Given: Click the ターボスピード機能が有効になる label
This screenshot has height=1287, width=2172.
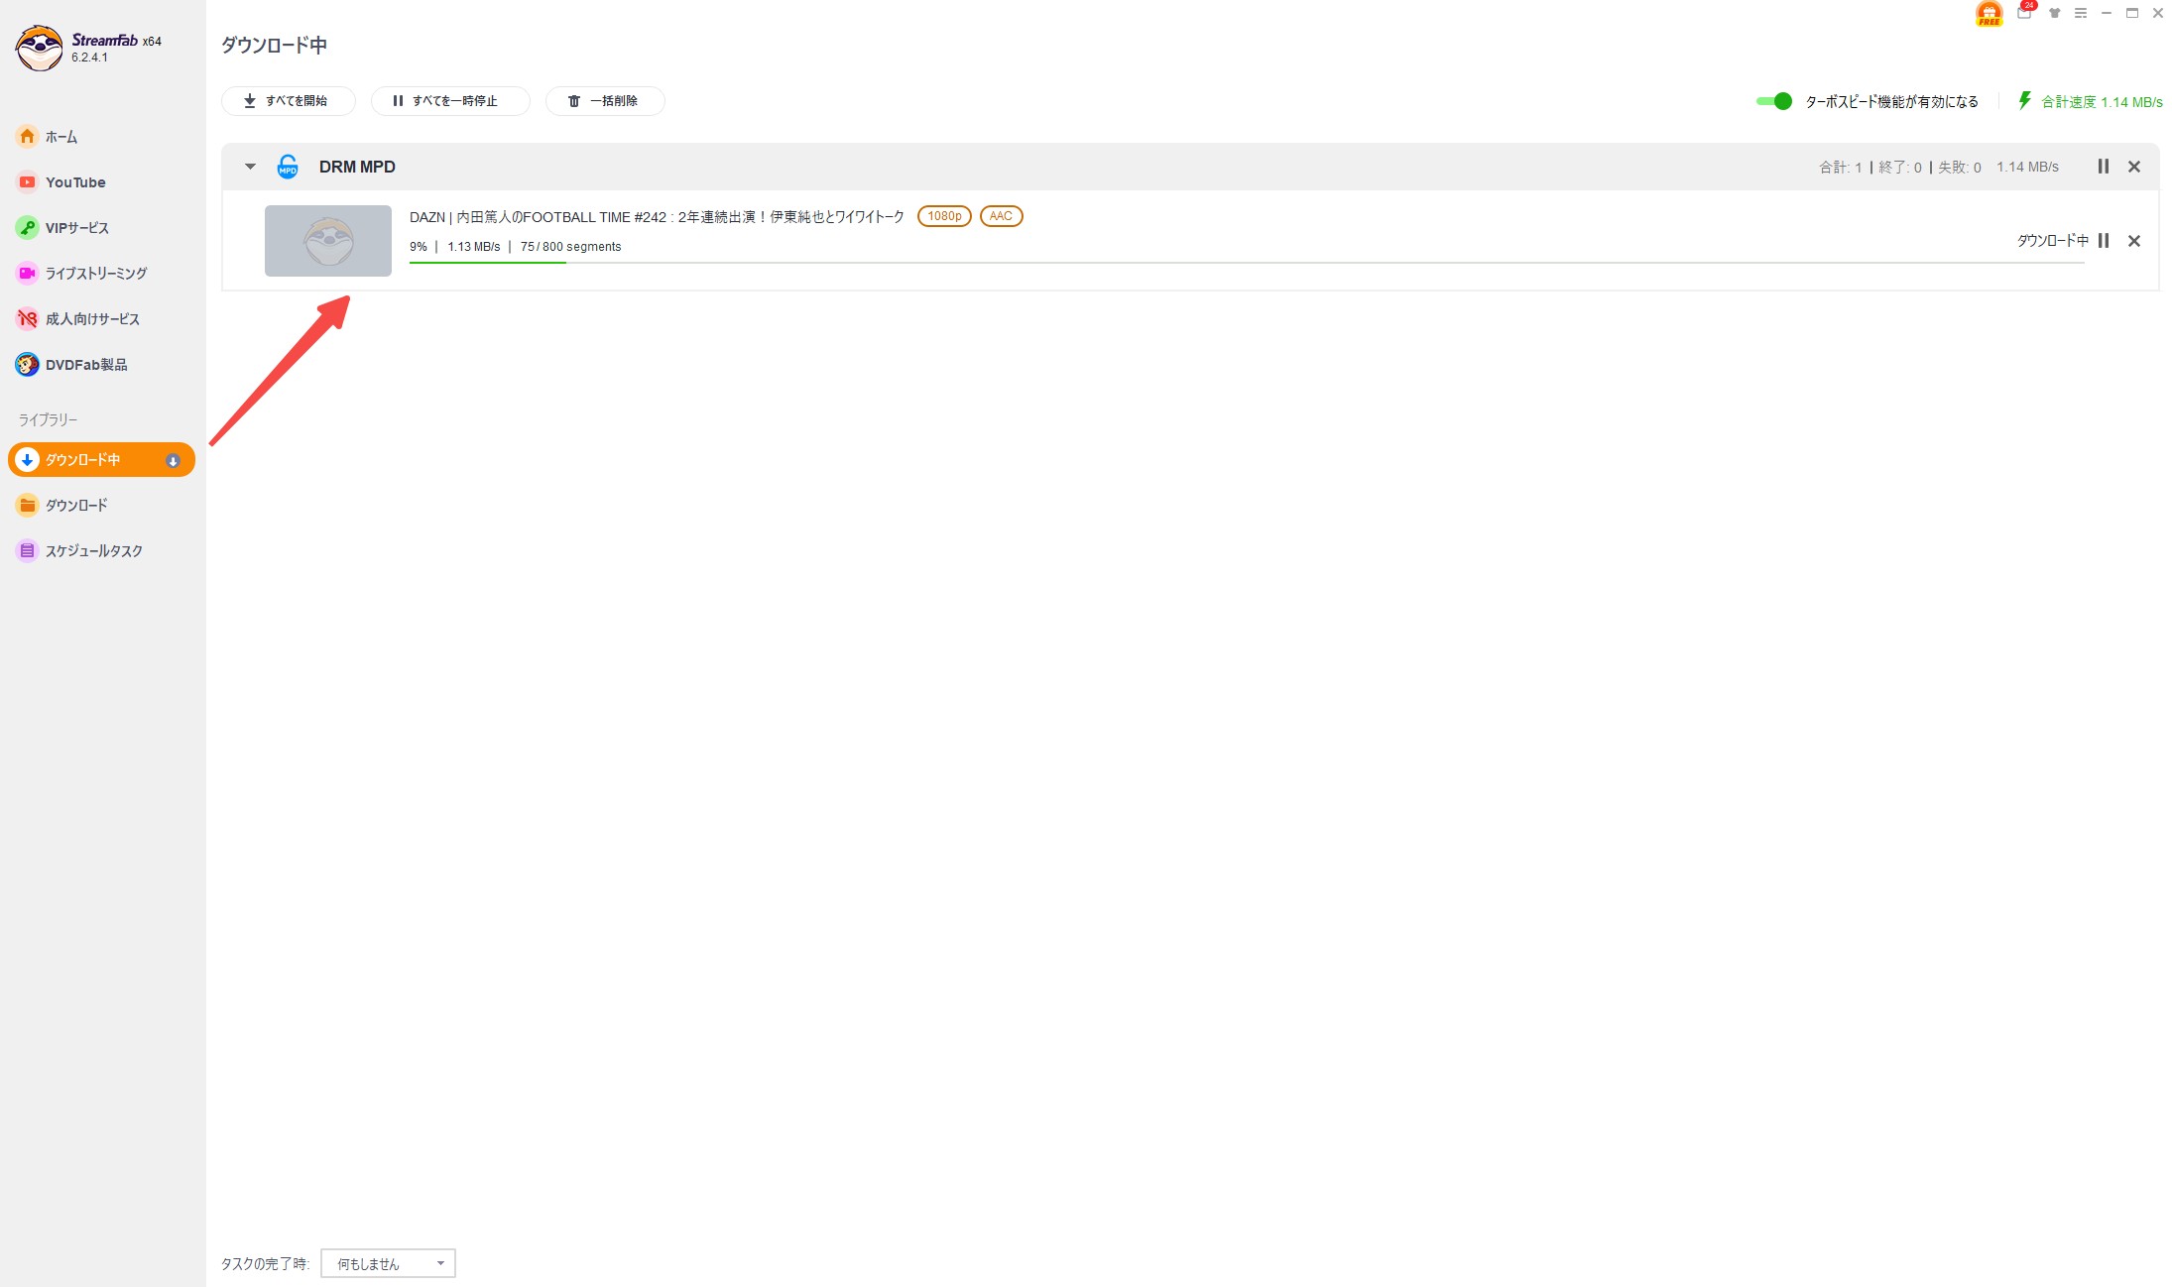Looking at the screenshot, I should click(x=1891, y=102).
